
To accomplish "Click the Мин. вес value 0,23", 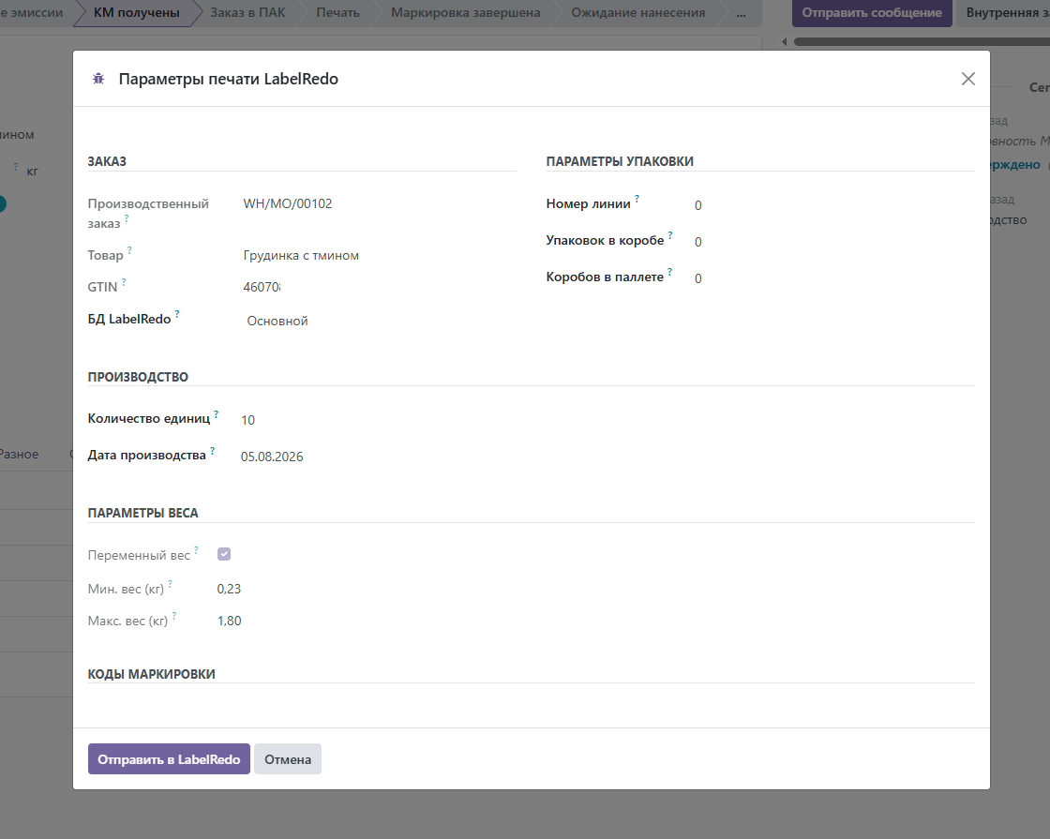I will (229, 589).
